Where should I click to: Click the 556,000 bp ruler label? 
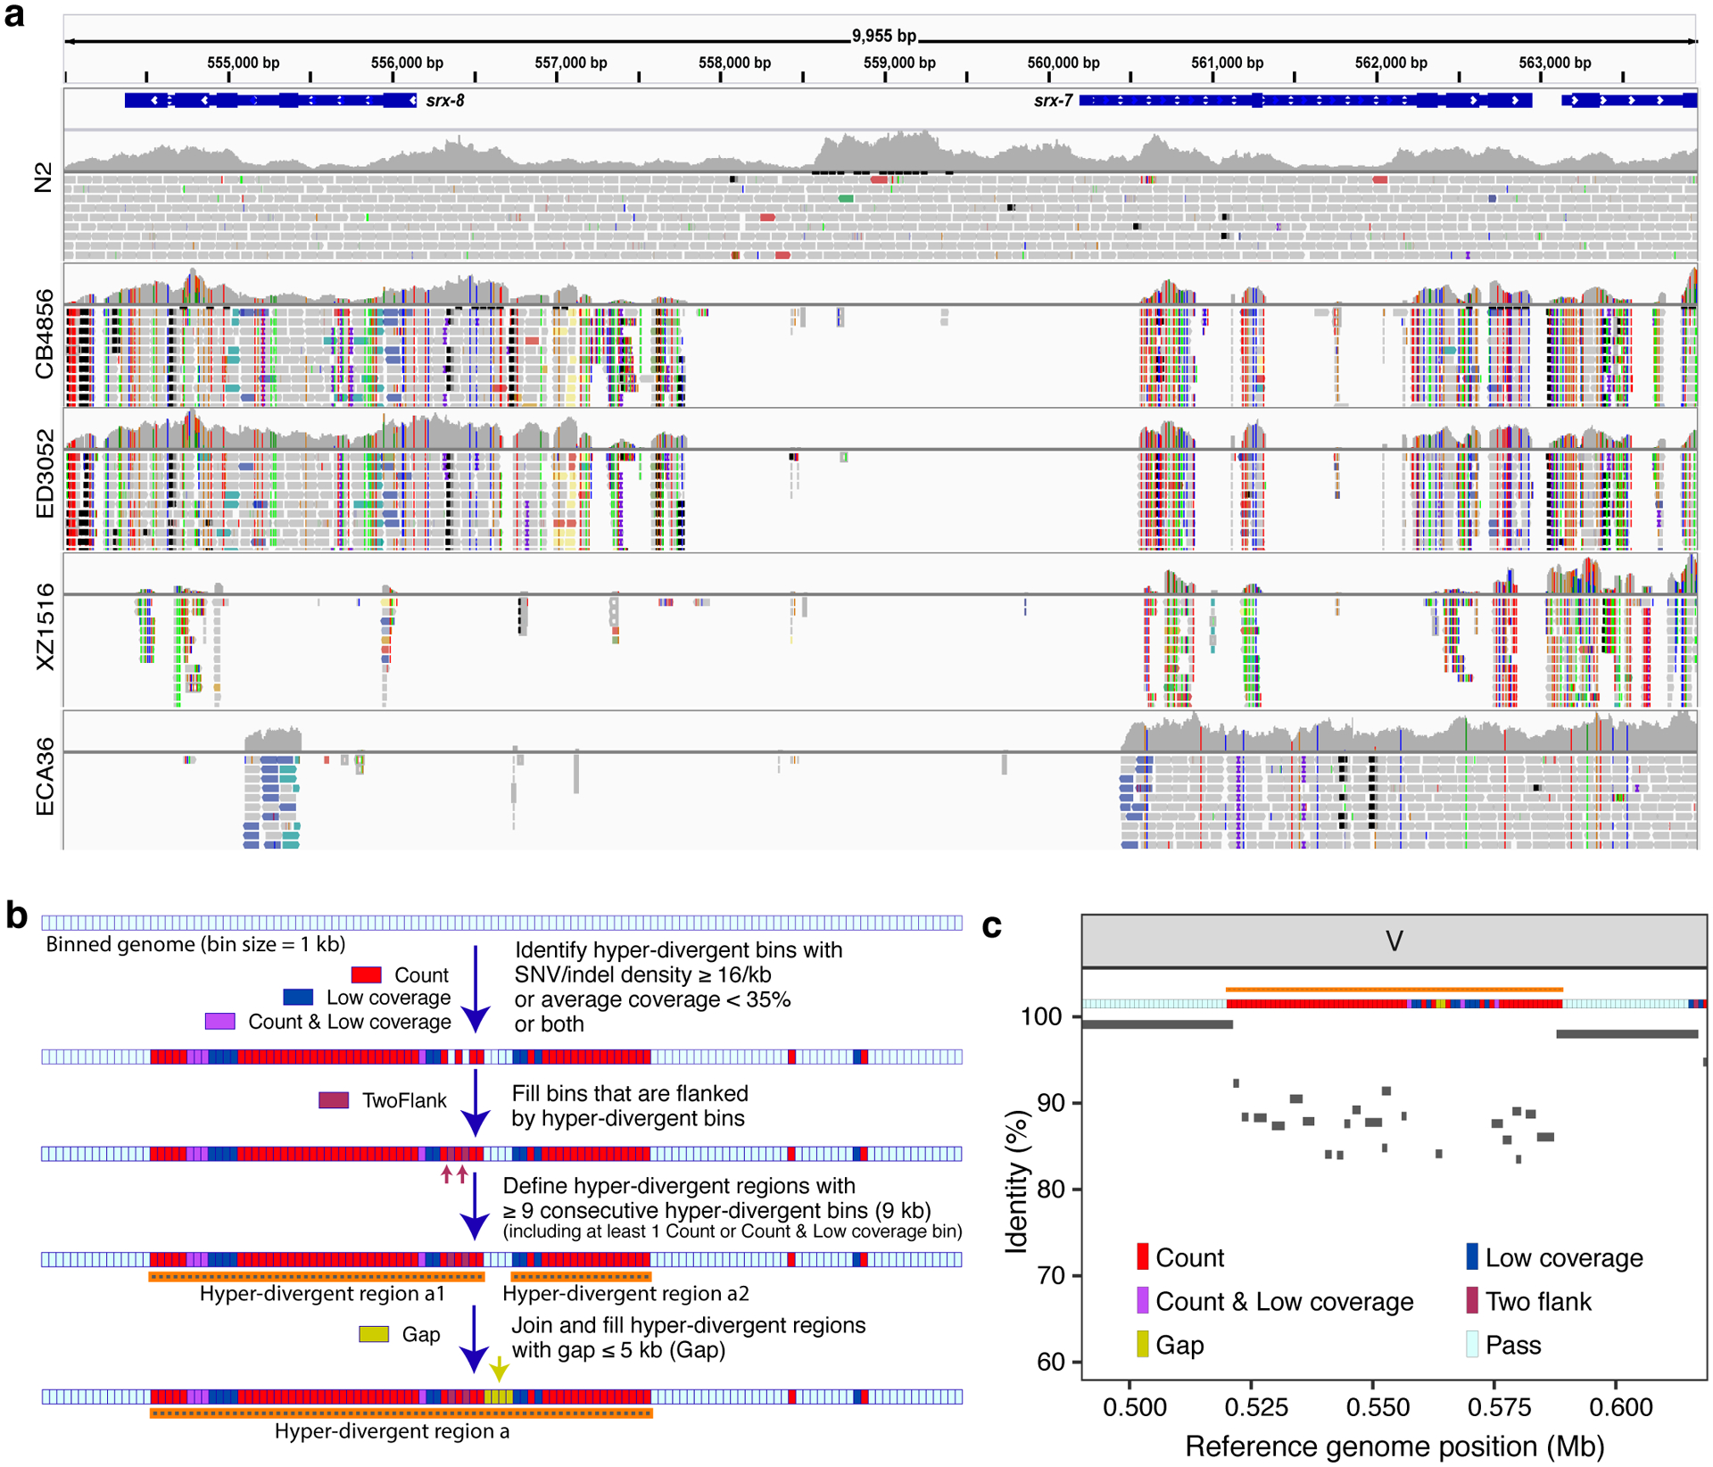[x=407, y=62]
